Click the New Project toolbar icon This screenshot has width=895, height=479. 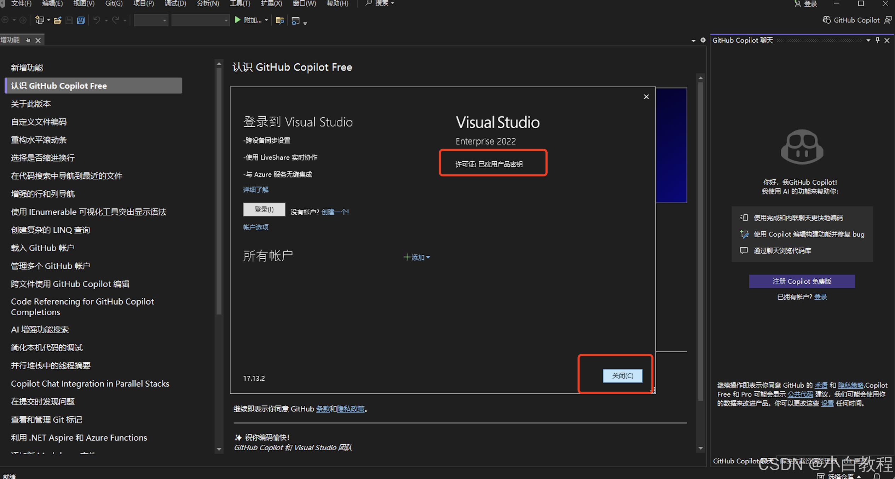coord(39,20)
